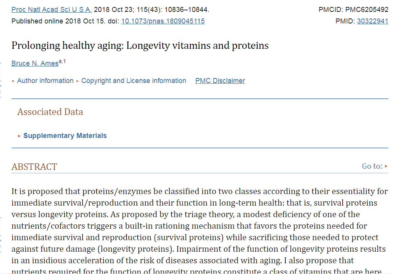Click the arrow icon before Supplementary Materials
393x274 pixels.
coord(20,136)
